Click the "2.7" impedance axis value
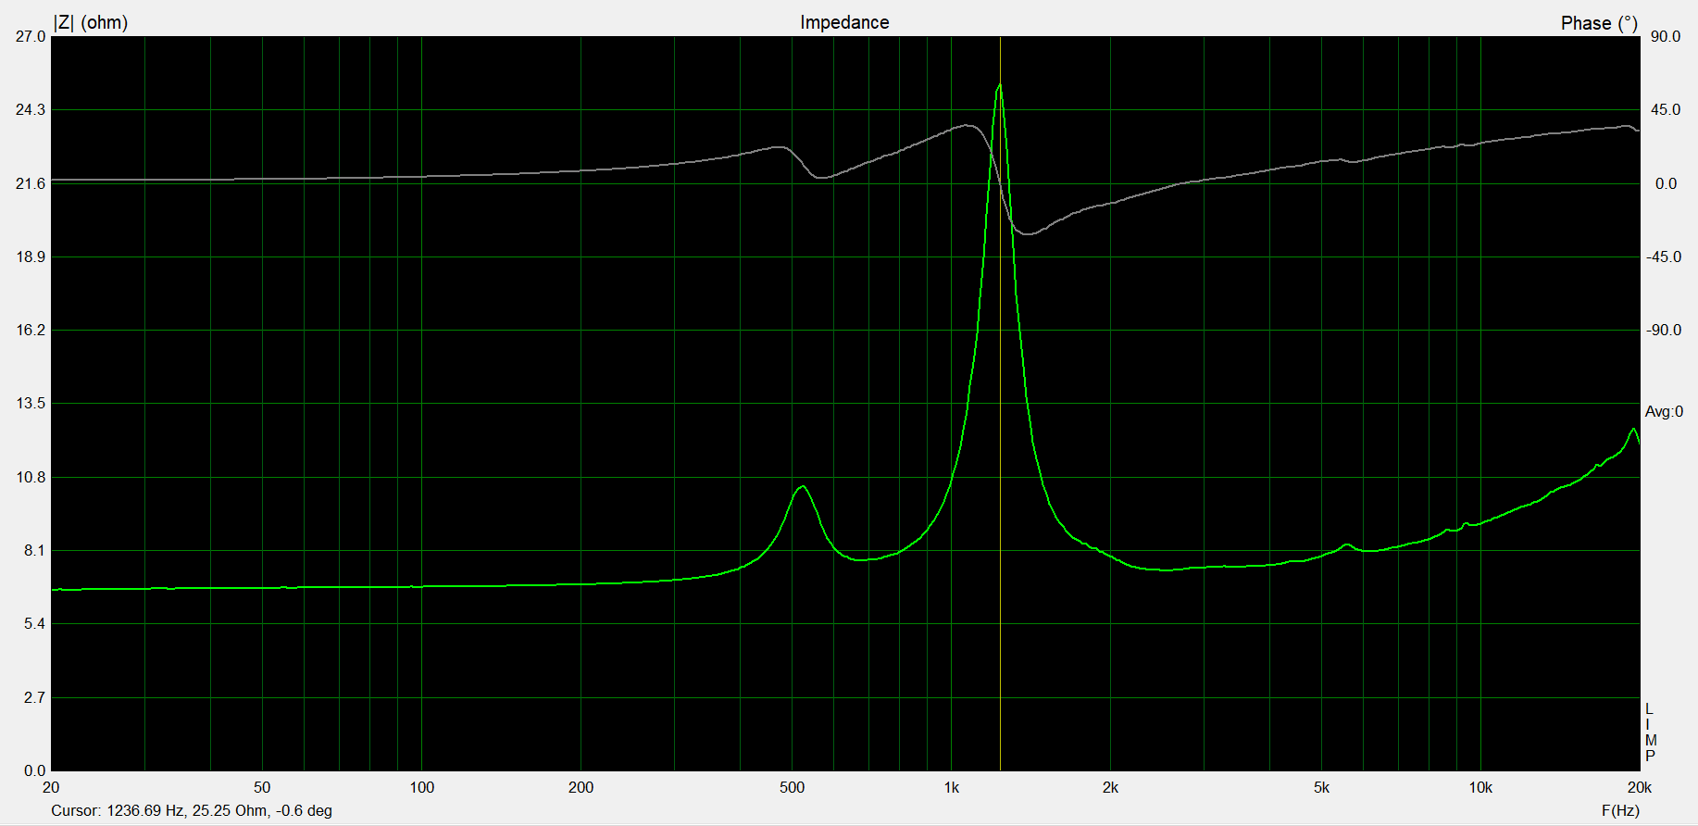 [34, 697]
